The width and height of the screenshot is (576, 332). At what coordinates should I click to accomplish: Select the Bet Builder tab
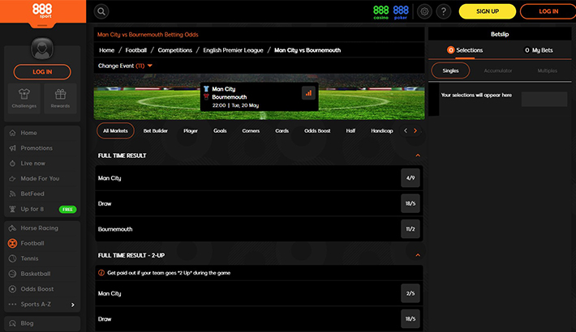pos(156,131)
